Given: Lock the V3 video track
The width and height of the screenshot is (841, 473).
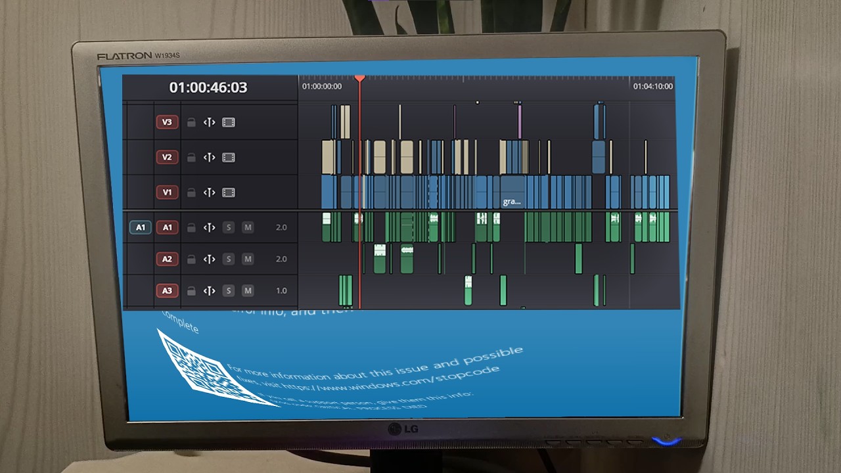Looking at the screenshot, I should pos(191,122).
